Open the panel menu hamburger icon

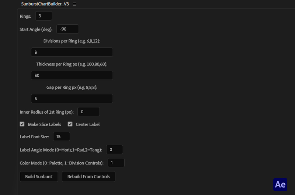coord(74,4)
